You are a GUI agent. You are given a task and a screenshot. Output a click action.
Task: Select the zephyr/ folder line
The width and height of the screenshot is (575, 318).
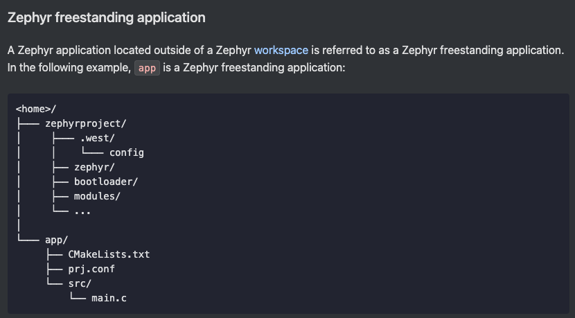94,167
